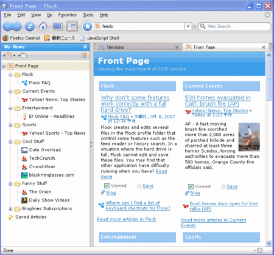Open the Edit menu
Image resolution: width=274 pixels, height=255 pixels.
[x=21, y=15]
